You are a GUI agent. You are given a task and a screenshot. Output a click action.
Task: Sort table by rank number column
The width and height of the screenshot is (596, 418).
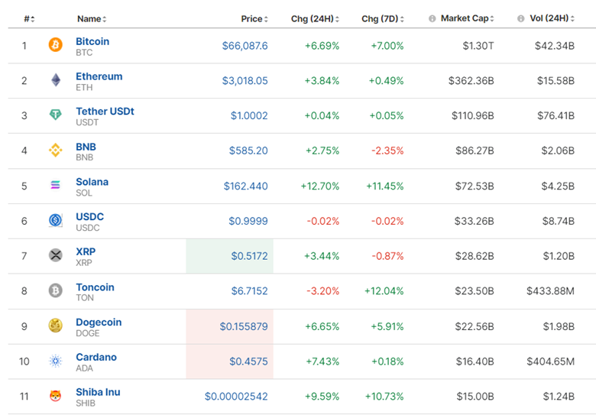pos(29,18)
